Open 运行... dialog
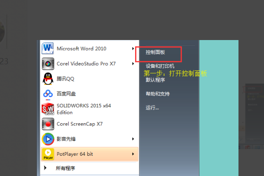 point(152,107)
